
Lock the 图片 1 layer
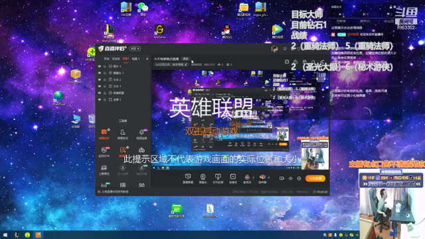pyautogui.click(x=105, y=66)
